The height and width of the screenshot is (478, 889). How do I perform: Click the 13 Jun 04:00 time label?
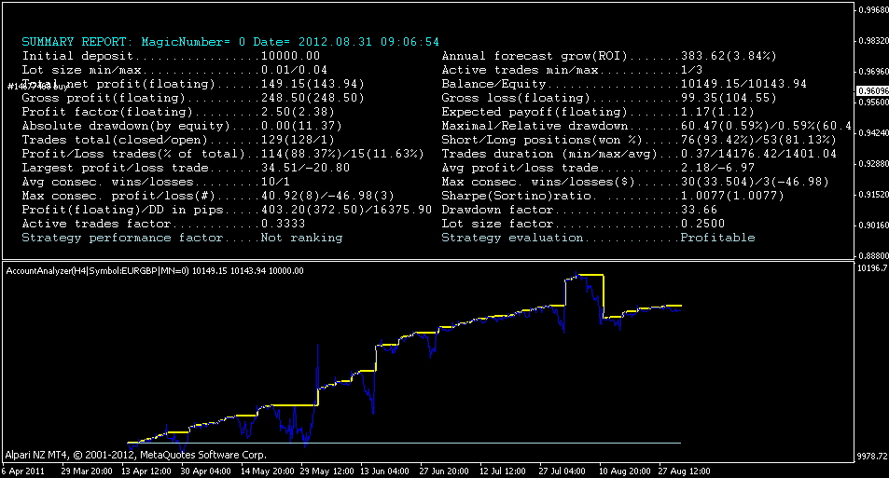[384, 471]
